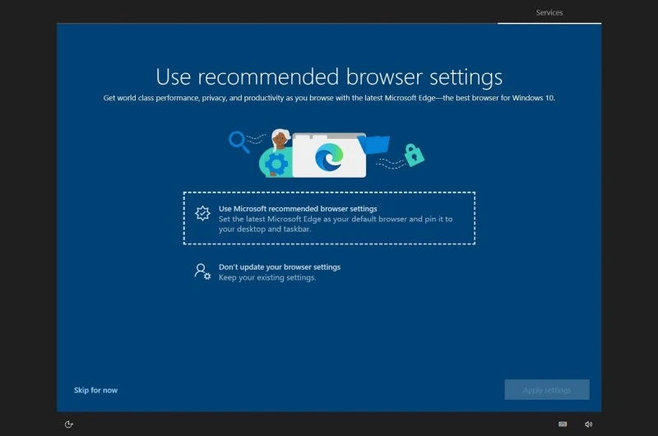This screenshot has height=436, width=658.
Task: Click the Microsoft Edge logo in illustration
Action: [330, 157]
